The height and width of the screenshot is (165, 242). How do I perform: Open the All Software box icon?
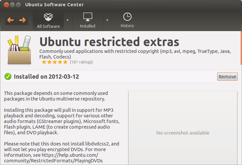[x=48, y=17]
